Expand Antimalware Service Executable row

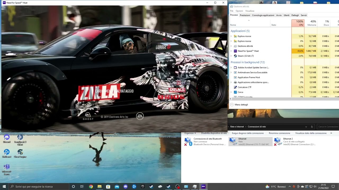(231, 72)
